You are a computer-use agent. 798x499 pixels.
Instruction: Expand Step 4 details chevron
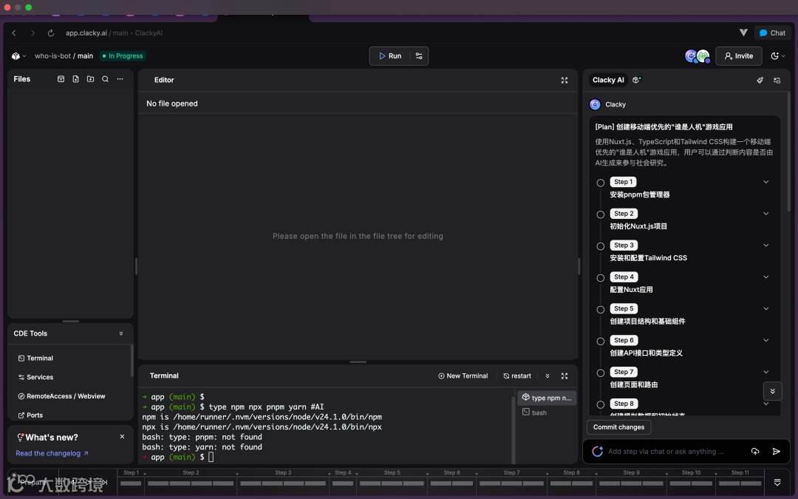[x=766, y=277]
